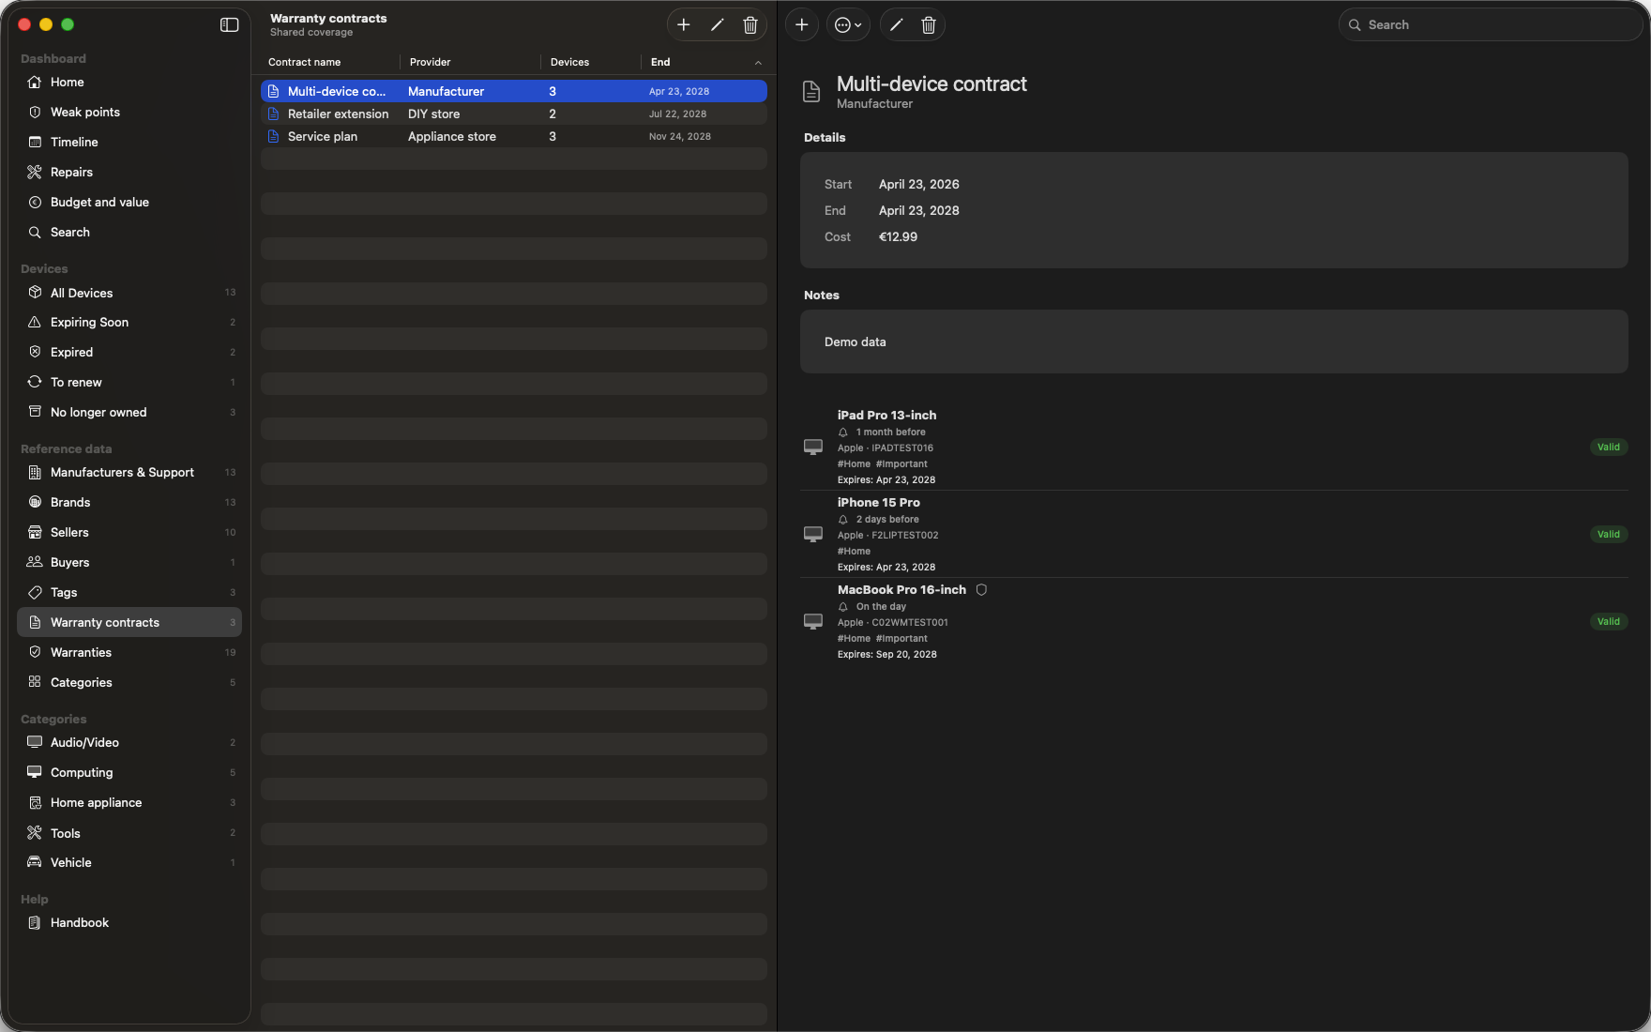Viewport: 1651px width, 1032px height.
Task: Edit selected contract via list pencil icon
Action: pos(718,25)
